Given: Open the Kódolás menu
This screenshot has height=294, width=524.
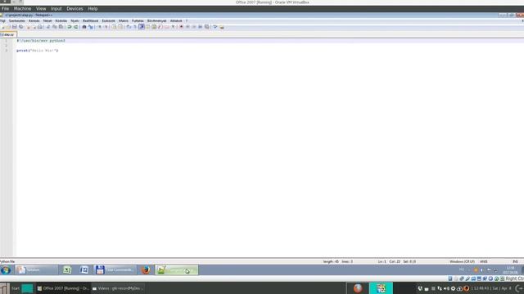Looking at the screenshot, I should pyautogui.click(x=61, y=20).
